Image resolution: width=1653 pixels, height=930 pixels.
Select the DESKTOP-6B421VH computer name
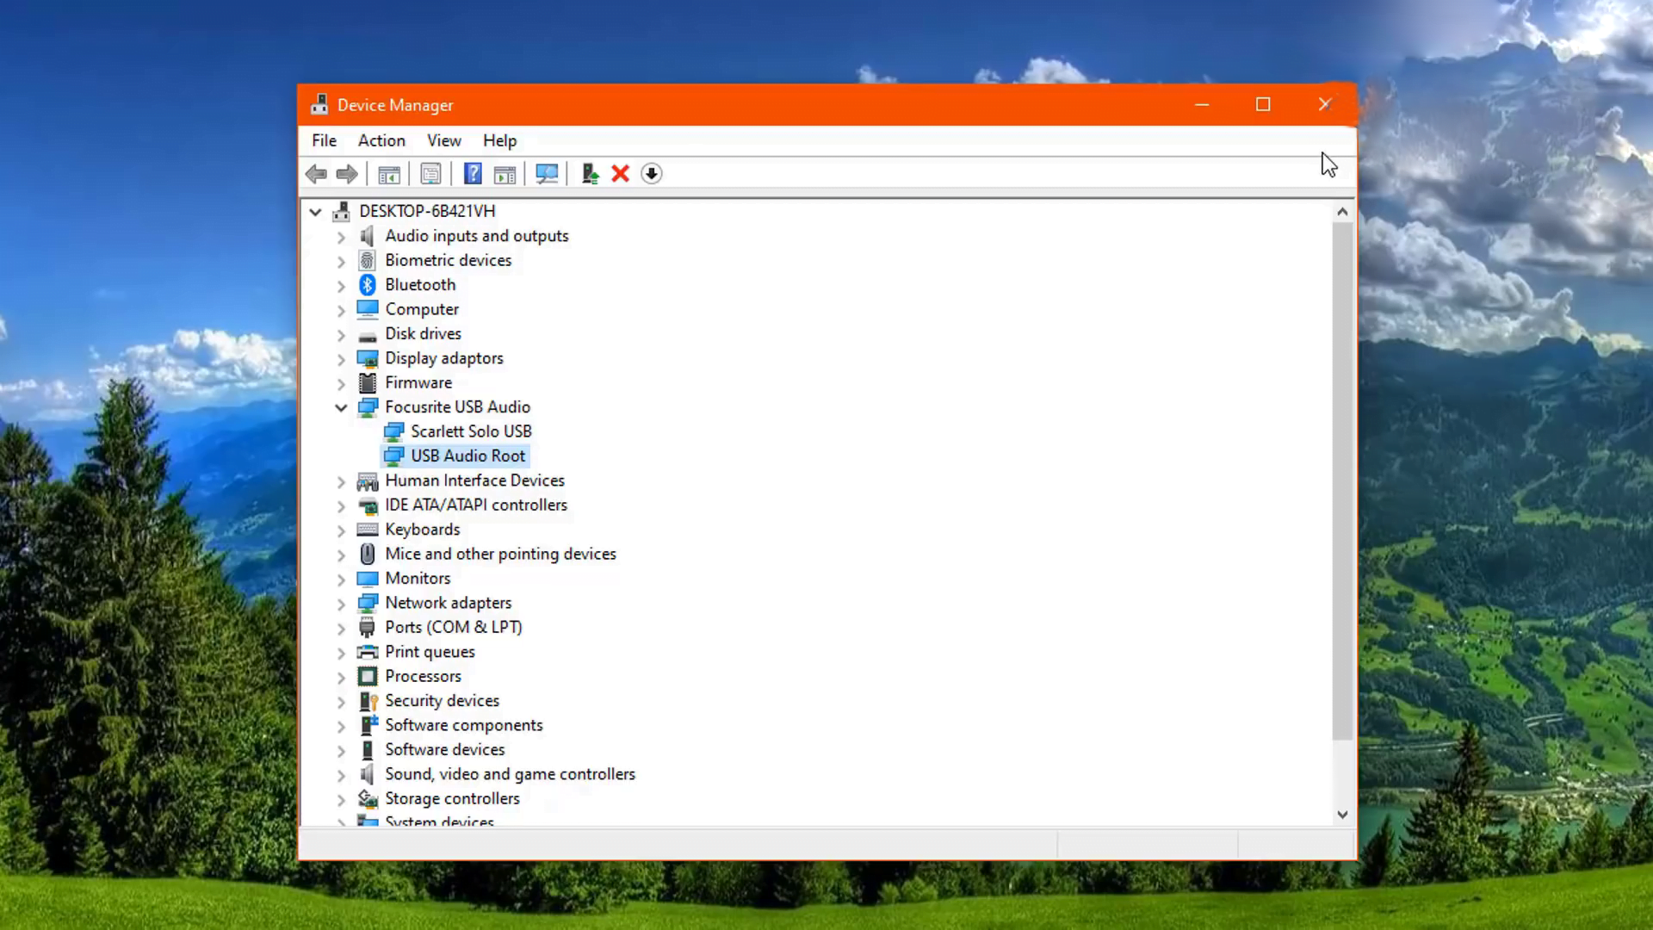[427, 211]
